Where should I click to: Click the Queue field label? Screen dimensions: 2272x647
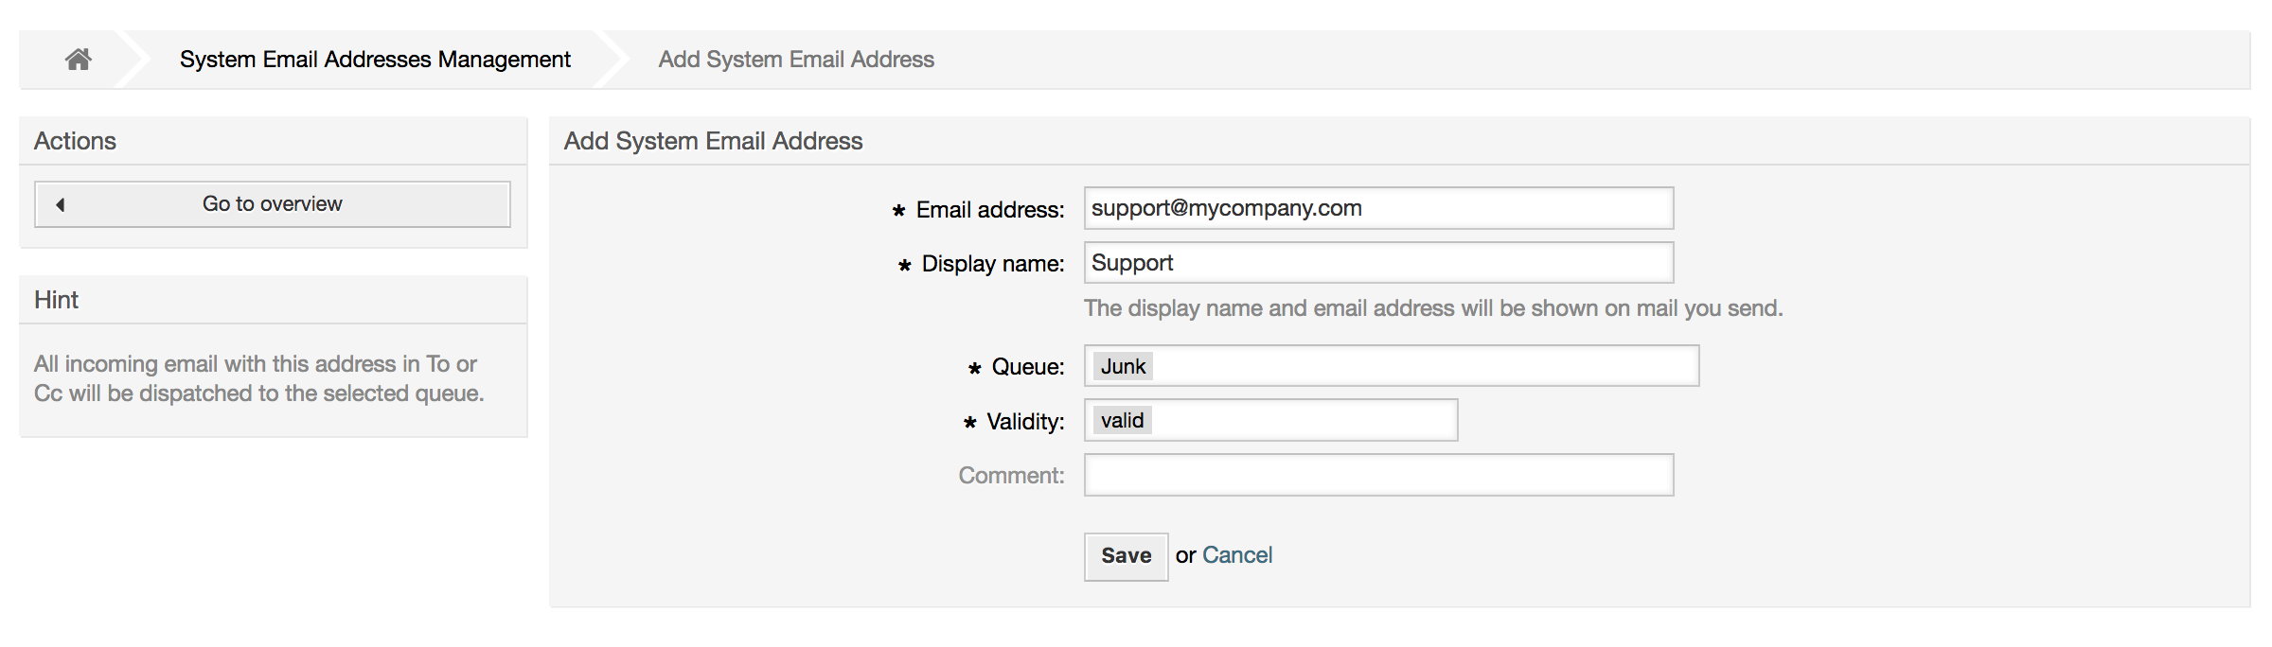pyautogui.click(x=1025, y=366)
